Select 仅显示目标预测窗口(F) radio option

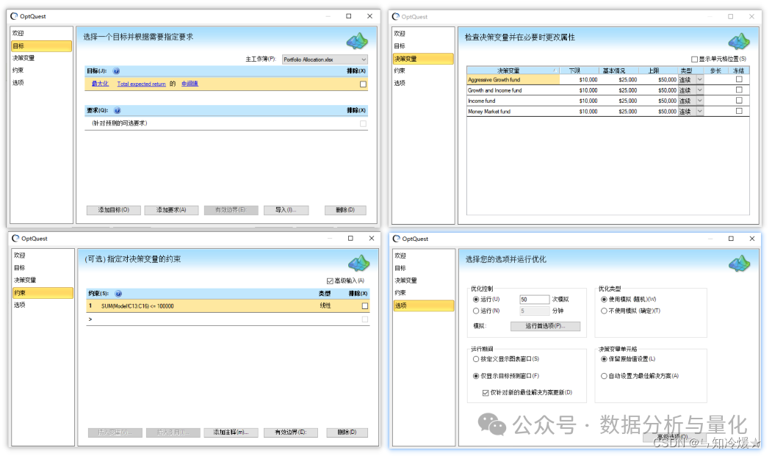point(475,376)
